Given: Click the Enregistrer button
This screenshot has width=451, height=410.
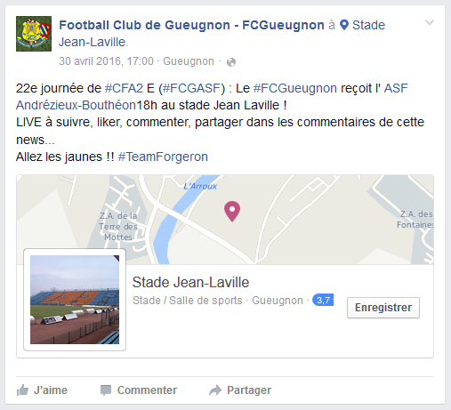Looking at the screenshot, I should point(383,308).
